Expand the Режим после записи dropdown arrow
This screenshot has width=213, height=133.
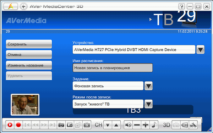pos(148,104)
